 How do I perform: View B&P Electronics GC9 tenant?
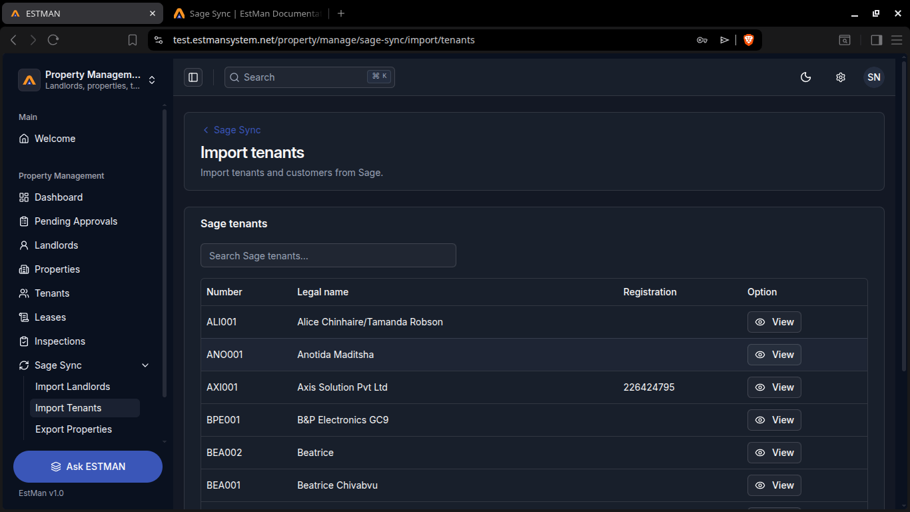pos(774,420)
